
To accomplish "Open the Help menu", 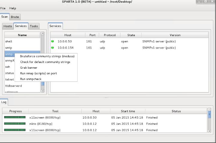I will coord(13,8).
